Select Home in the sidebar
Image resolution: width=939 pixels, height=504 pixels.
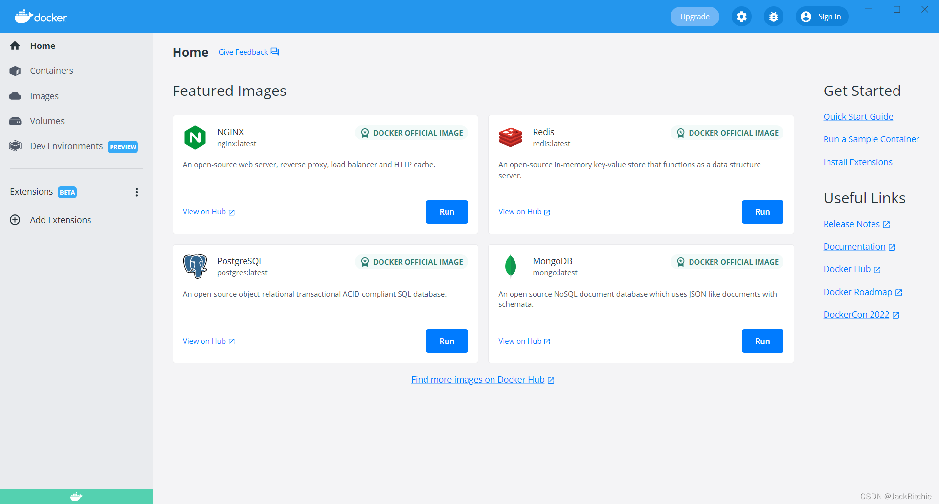point(43,46)
